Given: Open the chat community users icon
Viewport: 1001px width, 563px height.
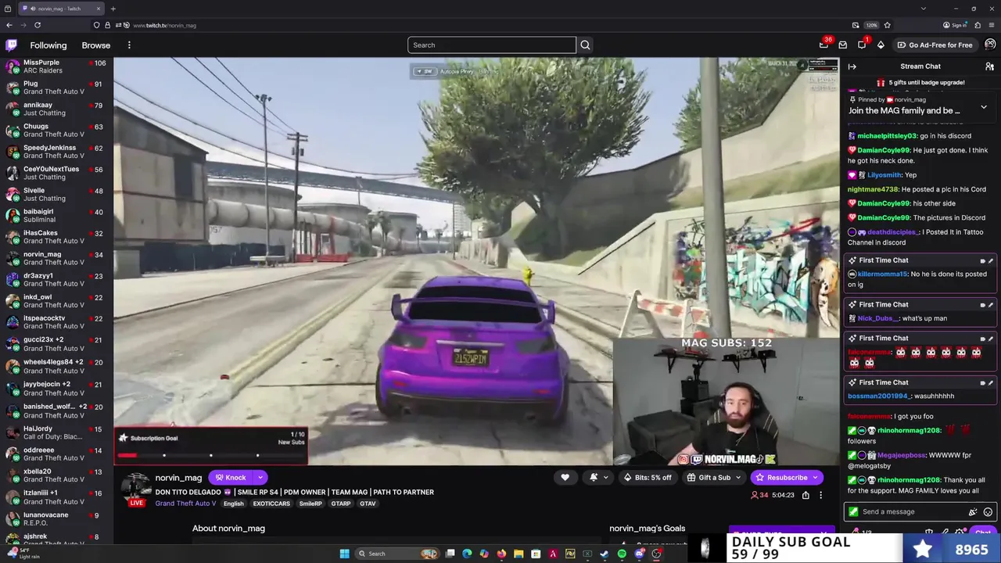Looking at the screenshot, I should click(989, 66).
